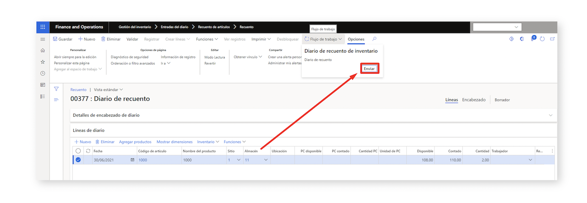The height and width of the screenshot is (203, 587).
Task: Open grid column options three-dot icon
Action: (552, 151)
